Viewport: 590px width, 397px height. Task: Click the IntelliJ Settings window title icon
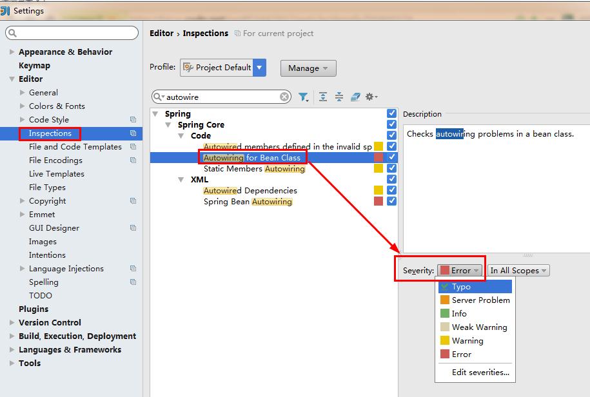(5, 10)
